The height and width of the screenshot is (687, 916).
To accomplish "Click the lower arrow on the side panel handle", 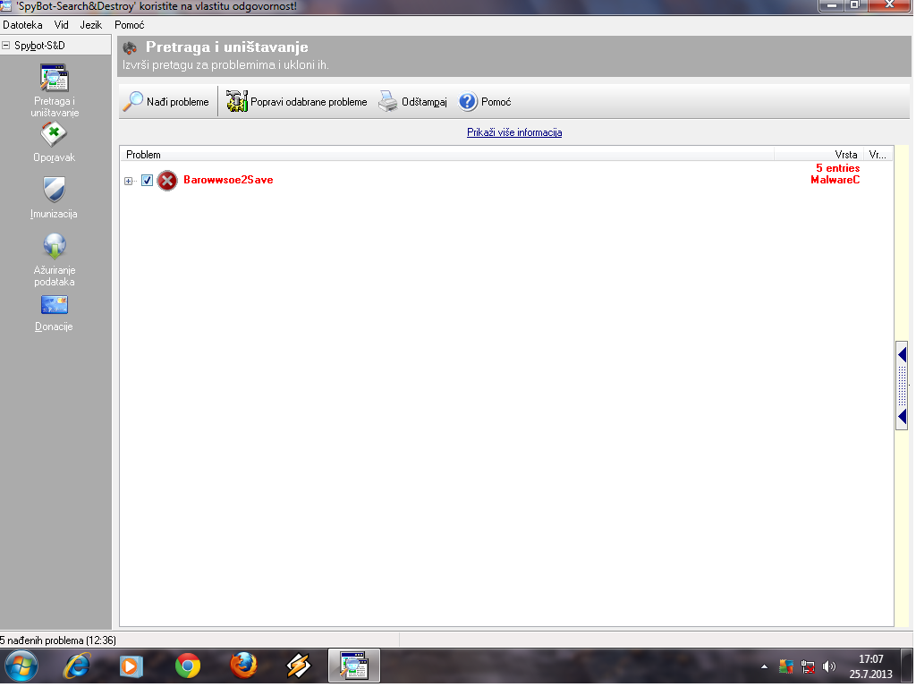I will pos(902,417).
